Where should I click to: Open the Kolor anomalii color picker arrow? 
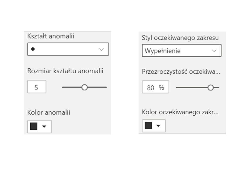pyautogui.click(x=44, y=126)
